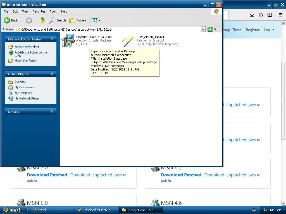The width and height of the screenshot is (286, 214).
Task: Click the Share this folder icon
Action: coord(11,61)
